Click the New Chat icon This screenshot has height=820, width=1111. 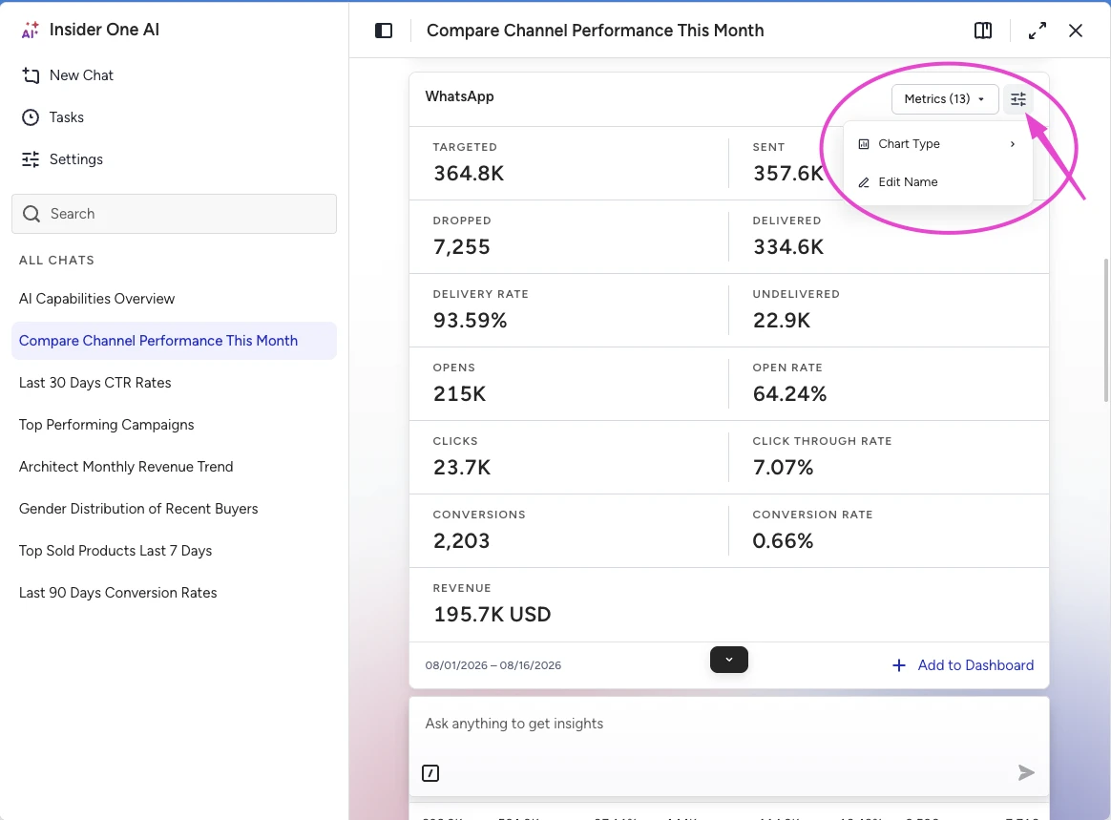pyautogui.click(x=31, y=75)
